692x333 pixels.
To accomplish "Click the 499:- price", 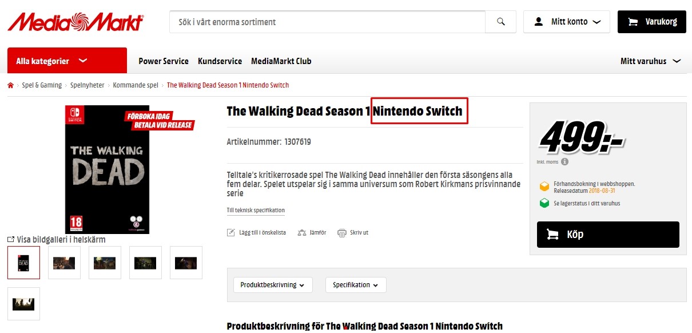I will coord(580,137).
